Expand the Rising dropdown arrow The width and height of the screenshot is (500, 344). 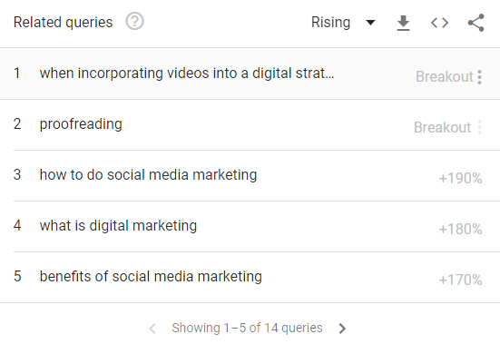(x=370, y=23)
